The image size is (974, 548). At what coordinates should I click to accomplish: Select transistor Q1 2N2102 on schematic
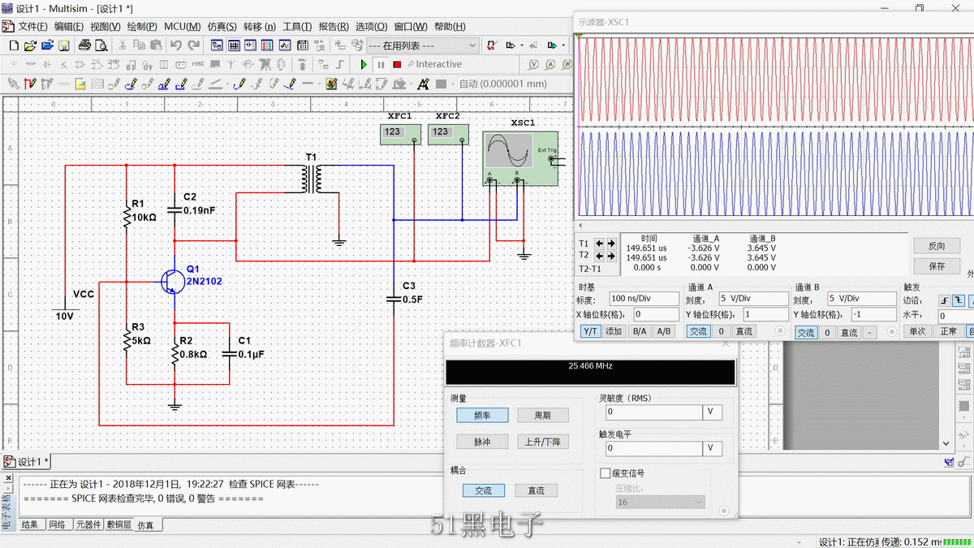point(171,281)
